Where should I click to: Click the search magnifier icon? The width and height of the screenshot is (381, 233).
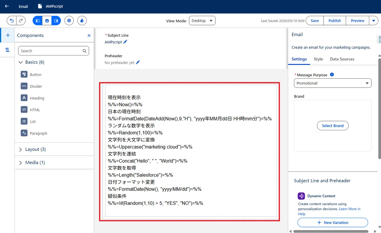(84, 51)
